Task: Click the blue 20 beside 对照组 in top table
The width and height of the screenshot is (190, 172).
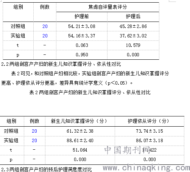Action: coord(45,26)
